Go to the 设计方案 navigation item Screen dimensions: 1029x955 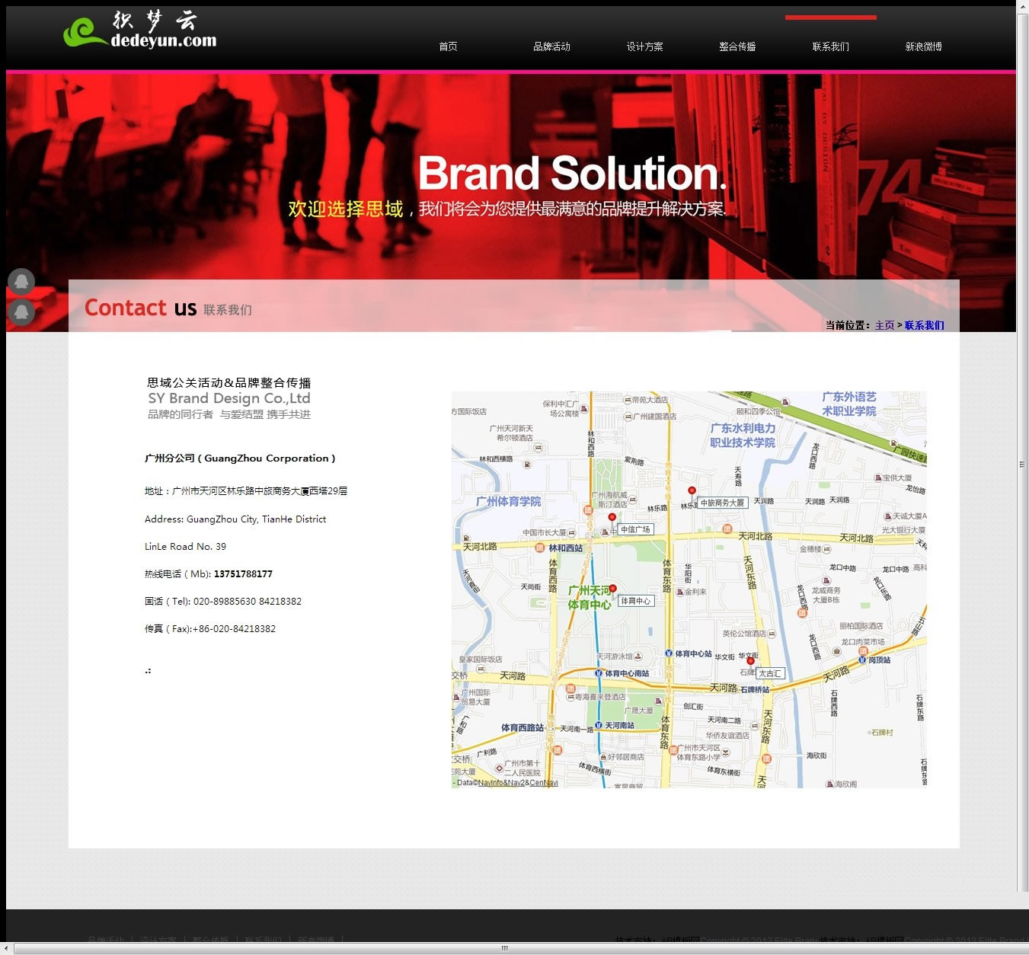(644, 46)
